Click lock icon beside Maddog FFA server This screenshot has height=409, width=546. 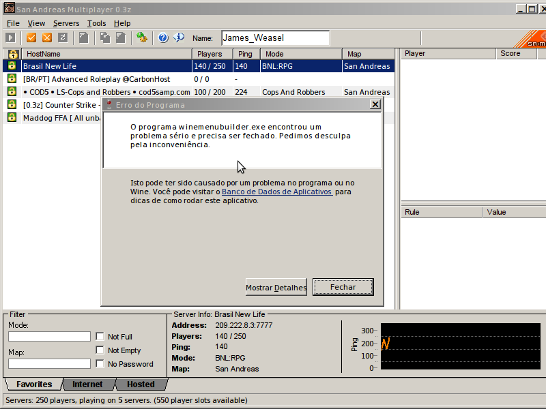coord(12,117)
